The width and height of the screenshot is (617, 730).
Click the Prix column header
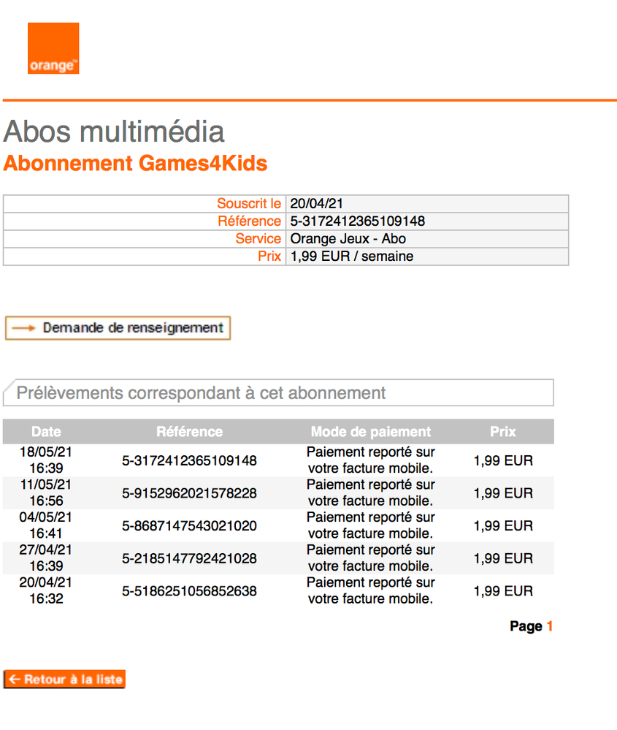pos(503,432)
